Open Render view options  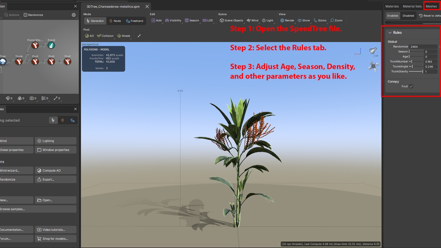click(x=287, y=20)
